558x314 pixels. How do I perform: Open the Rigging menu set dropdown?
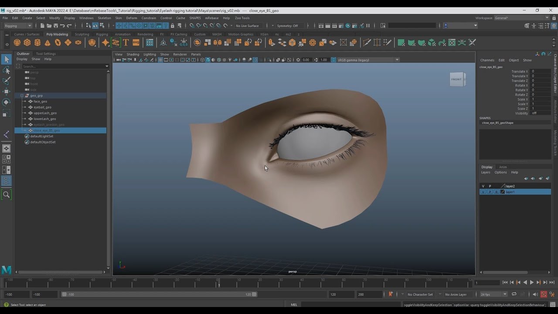tap(18, 26)
